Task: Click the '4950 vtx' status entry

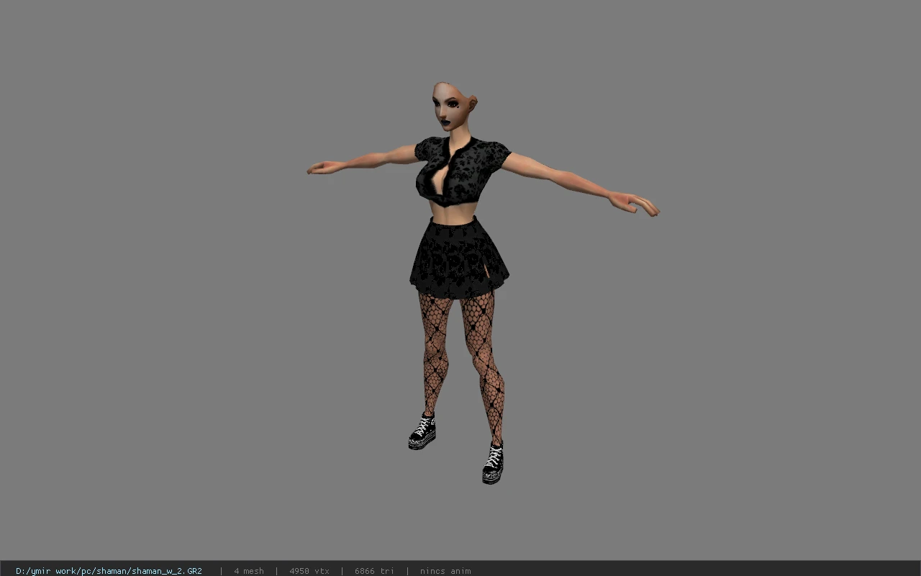Action: coord(309,571)
